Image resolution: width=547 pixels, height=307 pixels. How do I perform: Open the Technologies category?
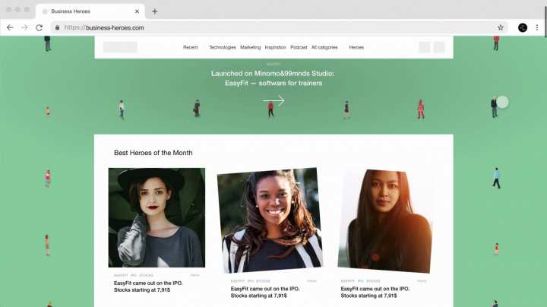pos(222,47)
